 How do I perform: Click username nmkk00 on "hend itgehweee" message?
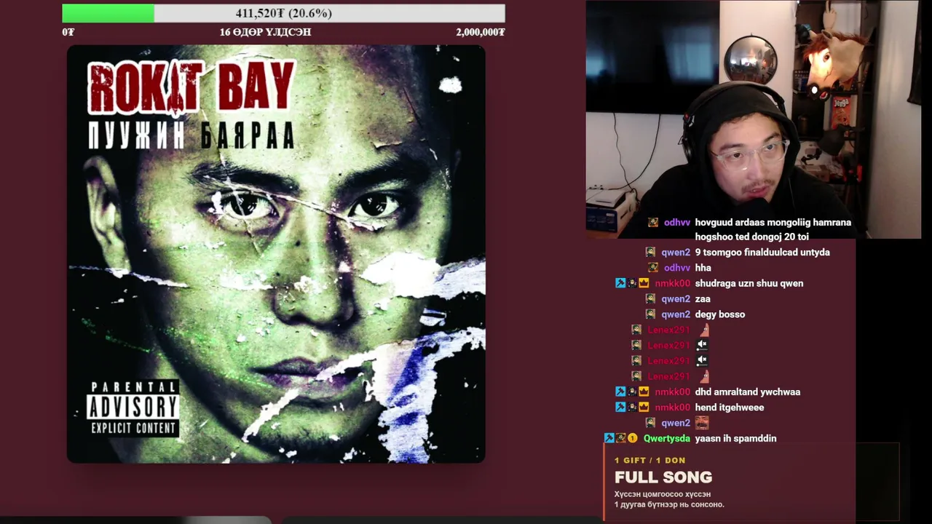point(672,408)
